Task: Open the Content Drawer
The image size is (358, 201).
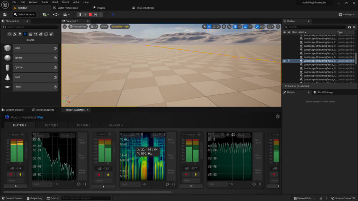Action: 12,198
